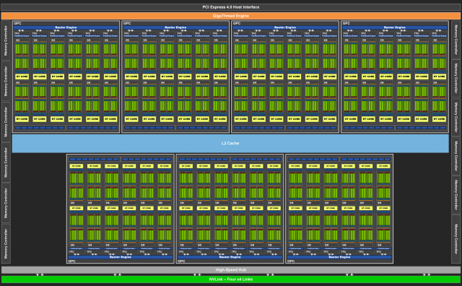
Task: Select the Raster Engine in the bottom-center GPC
Action: 230,257
